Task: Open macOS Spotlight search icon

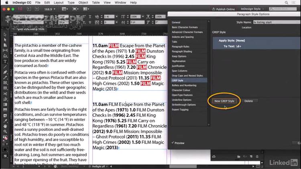Action: tap(286, 3)
